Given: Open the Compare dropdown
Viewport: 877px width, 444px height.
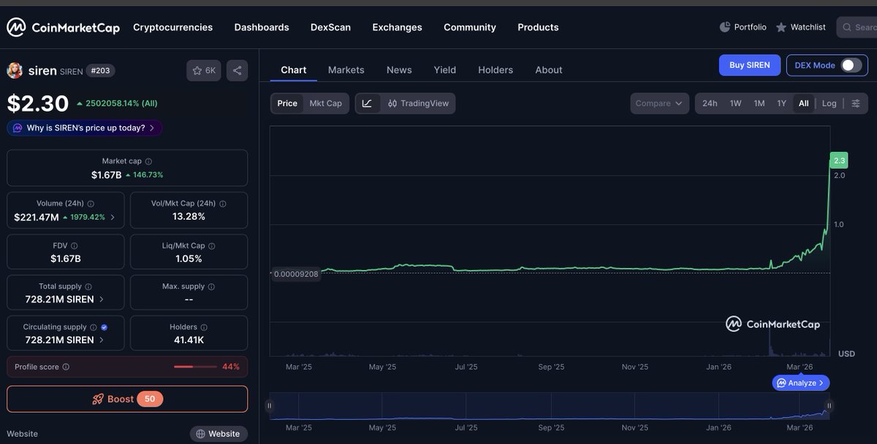Looking at the screenshot, I should click(659, 104).
